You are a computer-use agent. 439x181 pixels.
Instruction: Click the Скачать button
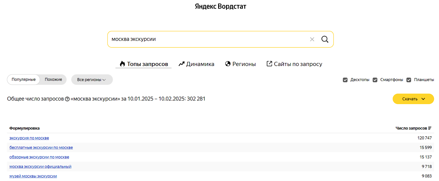point(410,99)
